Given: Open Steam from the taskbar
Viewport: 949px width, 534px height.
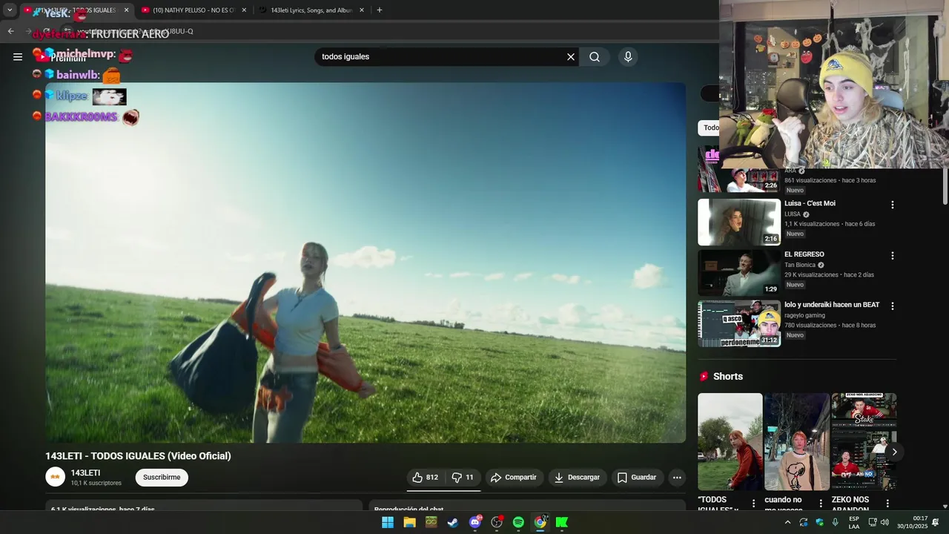Looking at the screenshot, I should click(452, 522).
